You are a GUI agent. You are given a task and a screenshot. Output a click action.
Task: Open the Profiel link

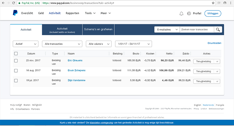click(197, 13)
